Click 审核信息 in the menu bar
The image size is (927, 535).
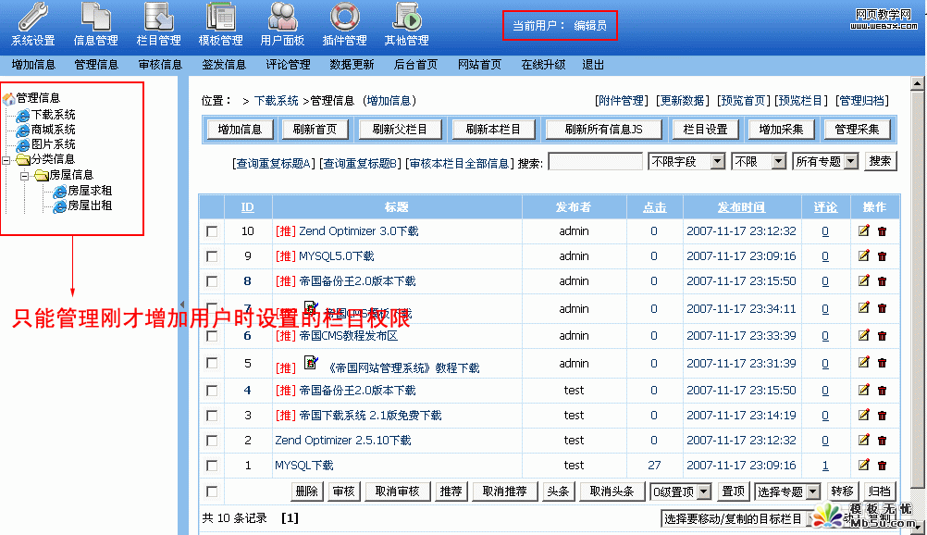point(160,65)
